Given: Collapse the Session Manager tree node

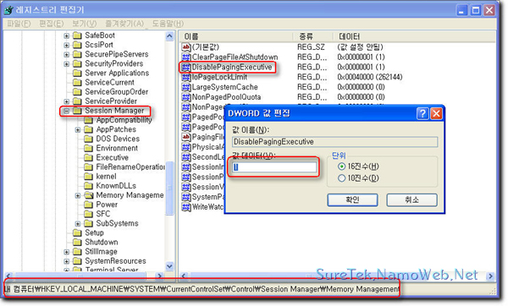Looking at the screenshot, I should click(66, 111).
